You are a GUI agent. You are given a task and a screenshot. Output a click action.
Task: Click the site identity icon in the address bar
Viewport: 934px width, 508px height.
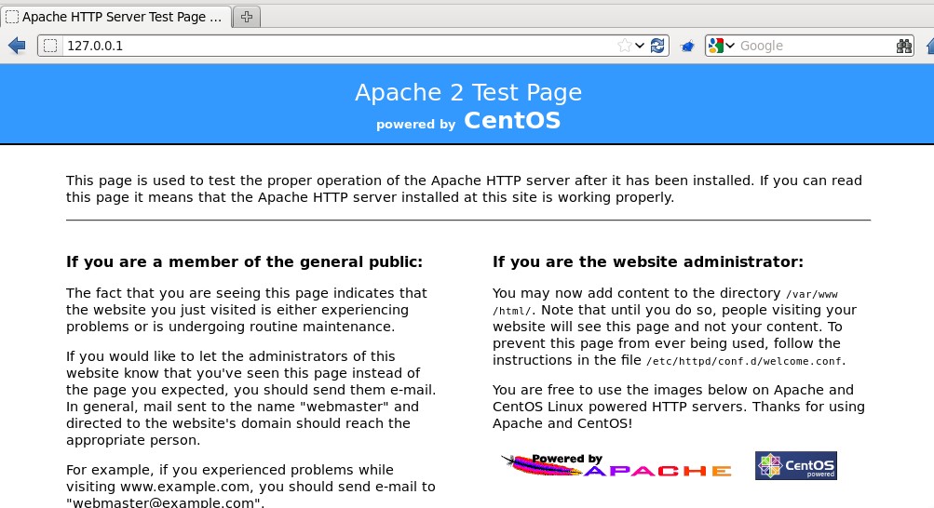(x=50, y=46)
